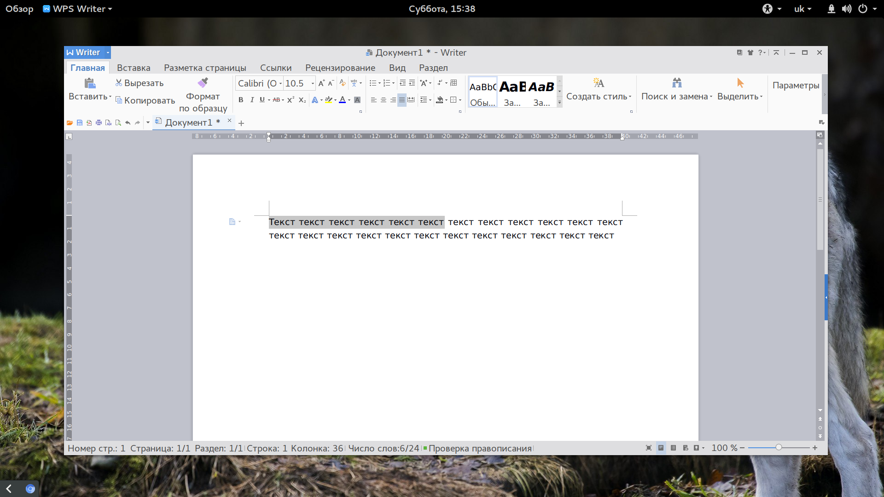
Task: Toggle Bold formatting button
Action: coord(241,100)
